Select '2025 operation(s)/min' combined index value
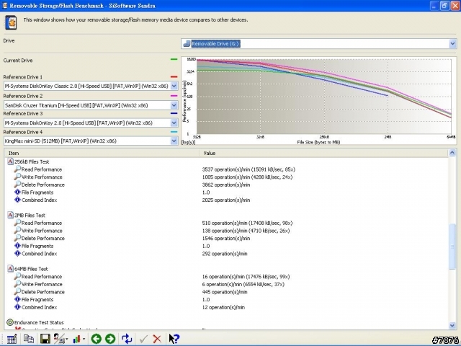 226,200
